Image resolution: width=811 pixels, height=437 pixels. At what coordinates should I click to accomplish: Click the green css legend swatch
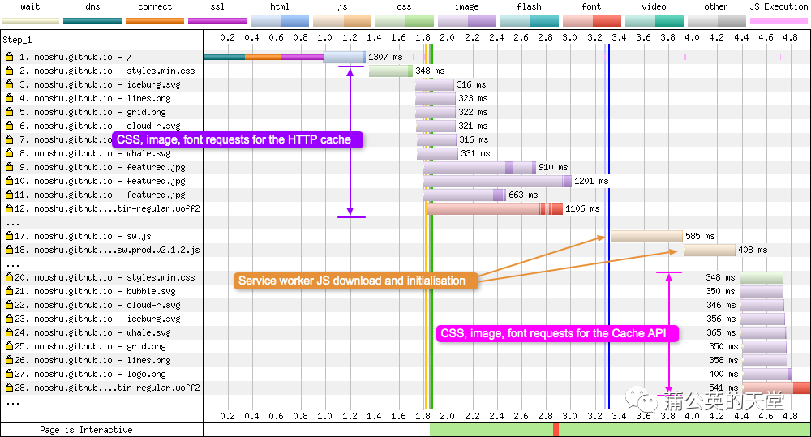(x=405, y=21)
